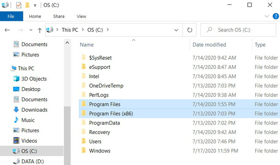
Task: Select the $SysReset folder name
Action: coord(100,58)
